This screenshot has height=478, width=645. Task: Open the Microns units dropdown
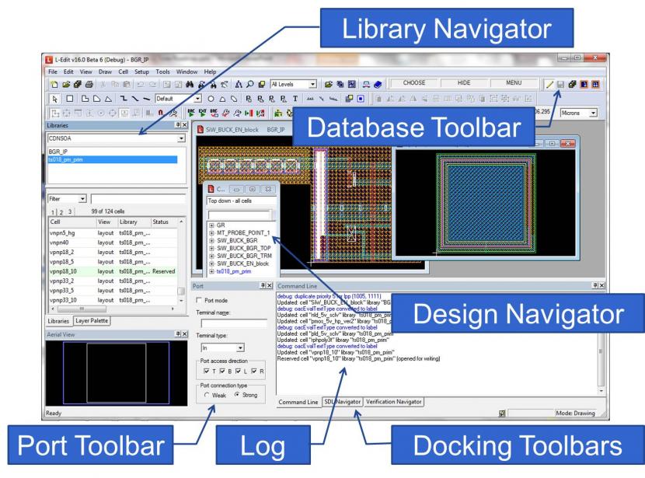point(593,113)
